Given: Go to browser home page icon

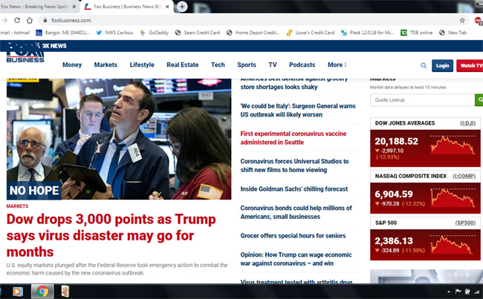Looking at the screenshot, I should pyautogui.click(x=30, y=20).
